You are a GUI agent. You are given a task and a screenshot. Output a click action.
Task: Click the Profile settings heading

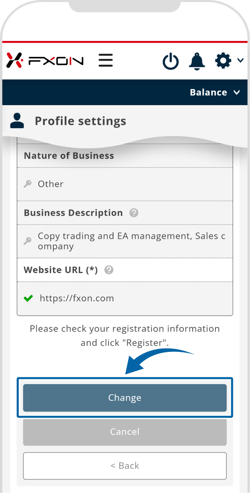[80, 121]
